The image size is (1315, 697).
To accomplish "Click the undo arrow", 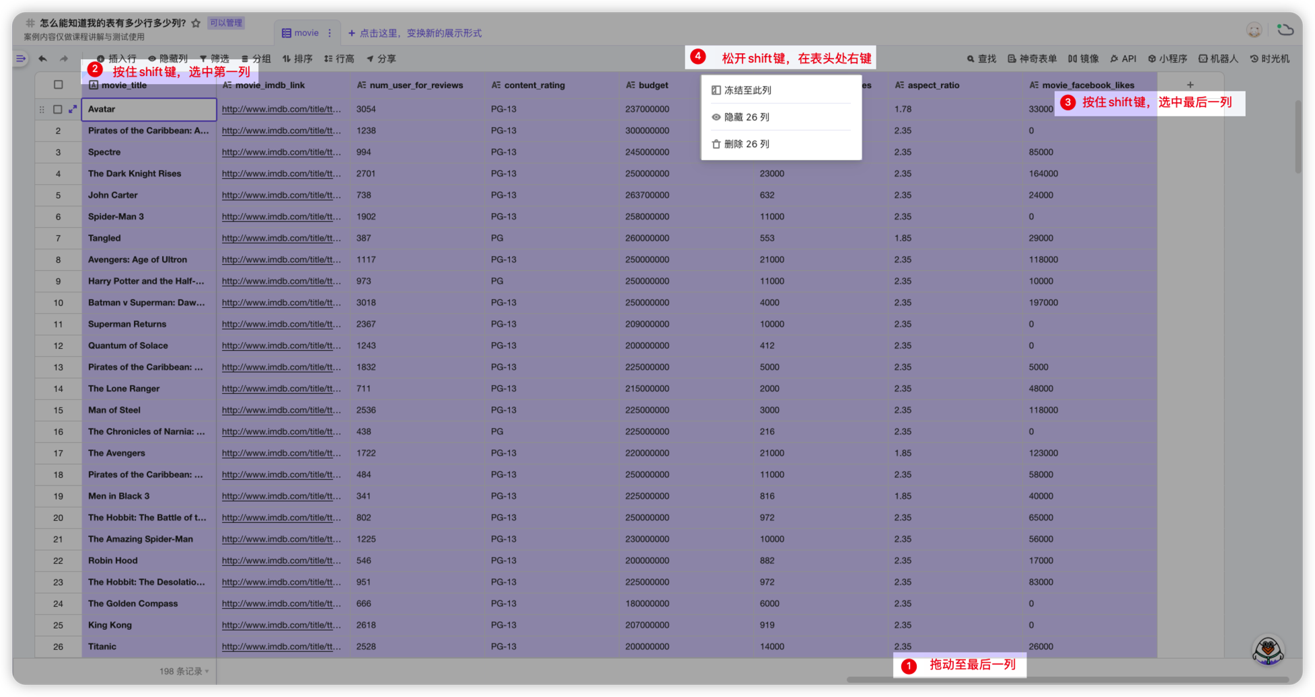I will click(x=42, y=58).
